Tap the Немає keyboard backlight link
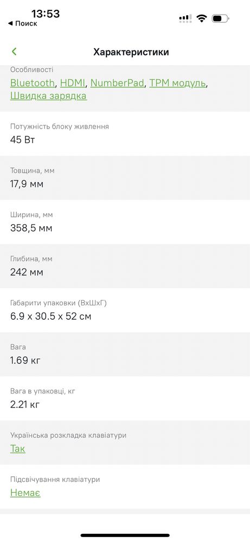This screenshot has height=542, width=250. point(25,493)
